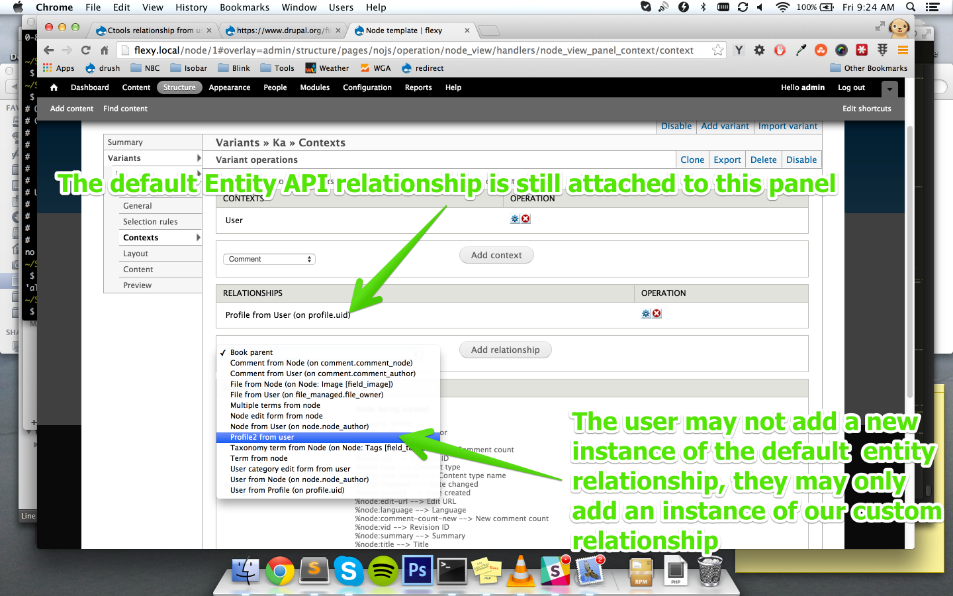Go back with Chrome back arrow

tap(49, 50)
